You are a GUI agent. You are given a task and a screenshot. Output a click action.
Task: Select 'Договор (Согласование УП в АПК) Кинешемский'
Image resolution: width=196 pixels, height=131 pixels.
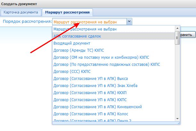(x=98, y=107)
